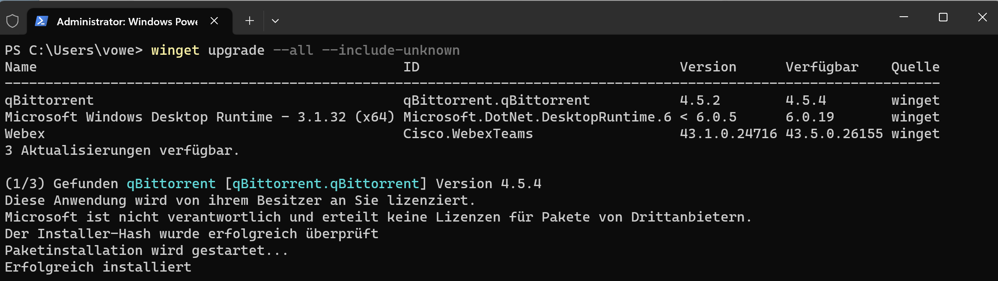Click the Webex entry in the package list
This screenshot has height=281, width=998.
[24, 133]
